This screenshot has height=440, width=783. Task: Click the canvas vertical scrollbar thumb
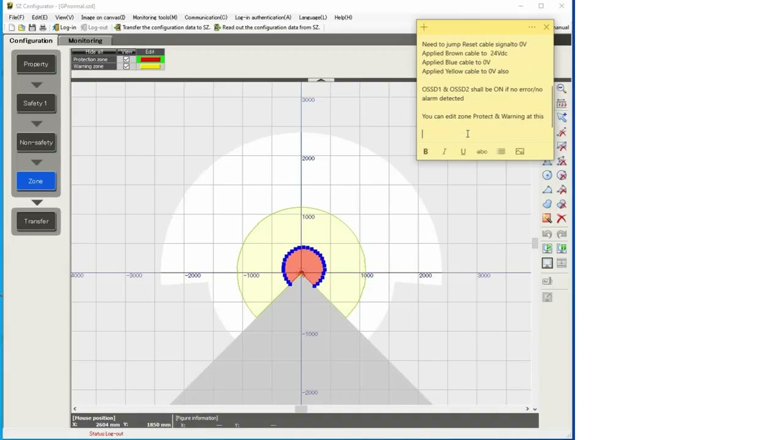pyautogui.click(x=535, y=243)
